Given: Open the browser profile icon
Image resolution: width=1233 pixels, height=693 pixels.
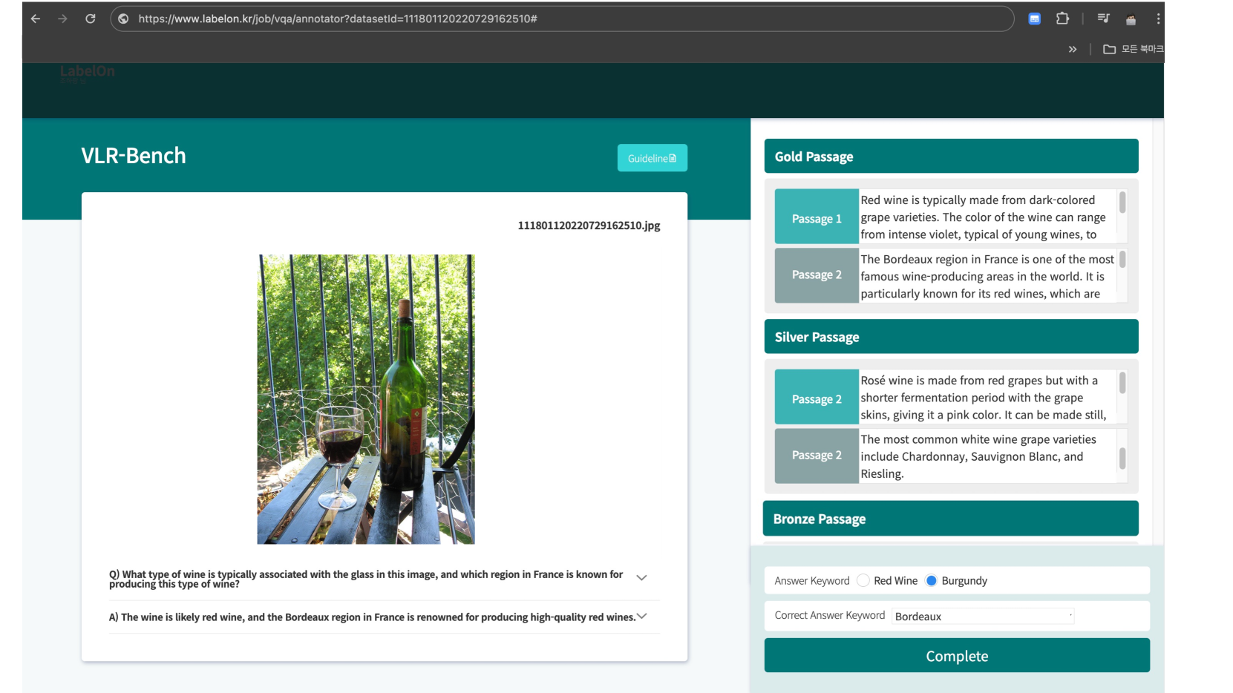Looking at the screenshot, I should point(1131,19).
